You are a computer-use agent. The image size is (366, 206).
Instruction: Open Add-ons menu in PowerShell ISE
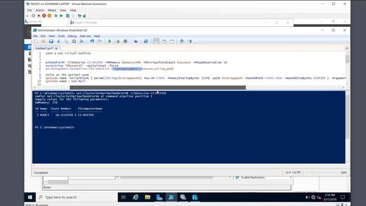click(85, 36)
